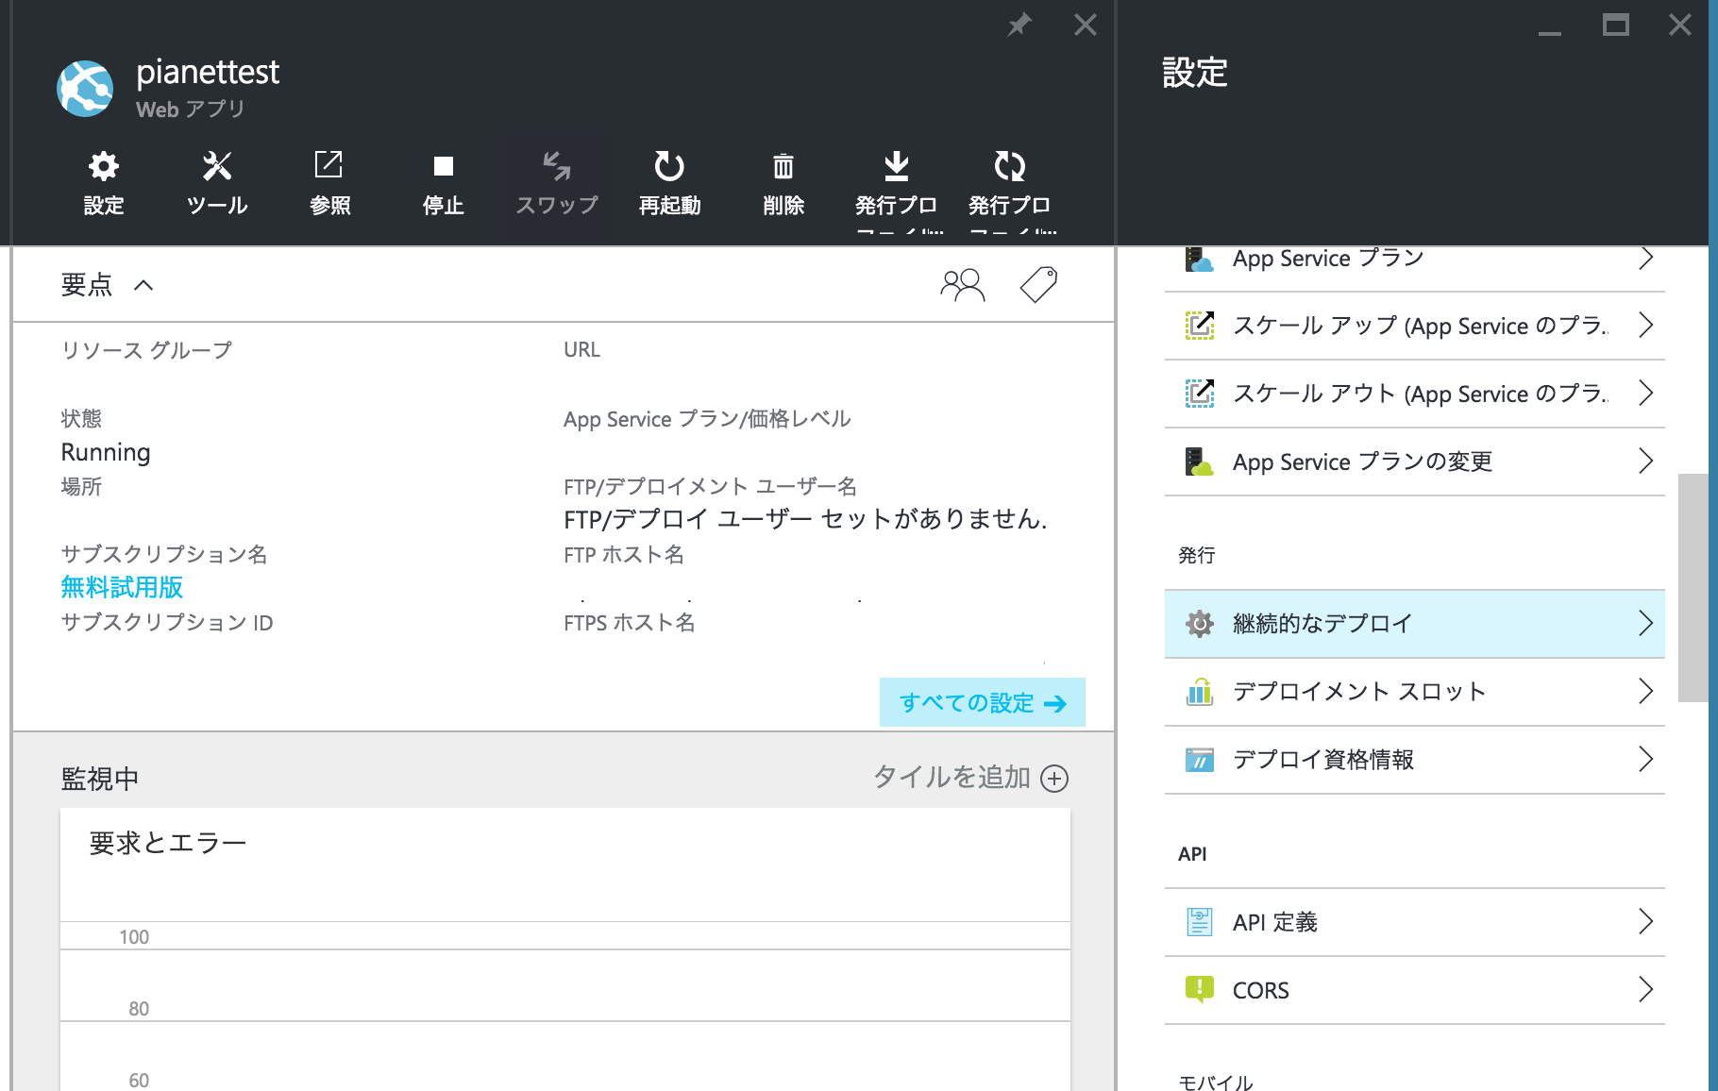This screenshot has width=1718, height=1091.
Task: Click the settings panel vertical scrollbar
Action: point(1693,588)
